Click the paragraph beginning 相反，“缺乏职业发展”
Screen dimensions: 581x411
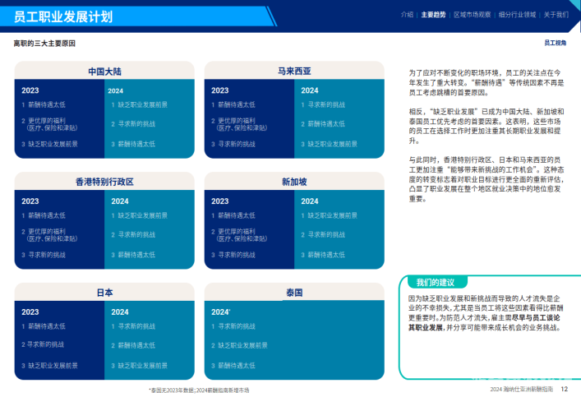point(486,126)
